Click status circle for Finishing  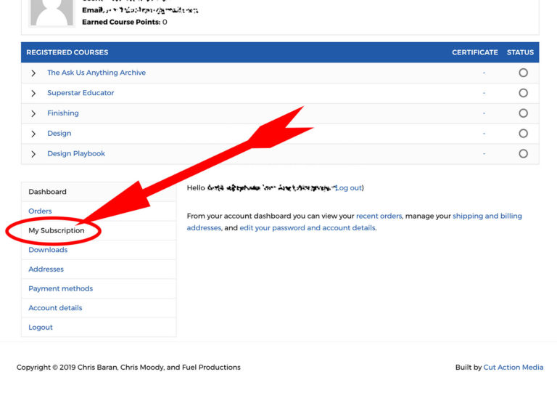coord(523,113)
